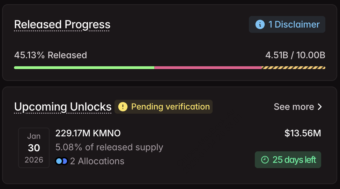
Task: Click the 4.51B / 10.00B supply figure
Action: click(295, 55)
